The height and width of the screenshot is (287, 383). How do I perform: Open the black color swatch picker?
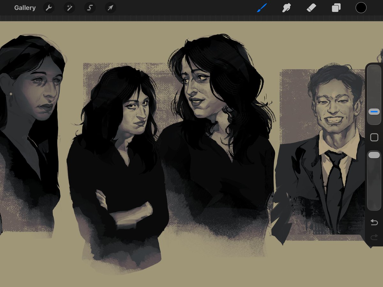(x=361, y=8)
